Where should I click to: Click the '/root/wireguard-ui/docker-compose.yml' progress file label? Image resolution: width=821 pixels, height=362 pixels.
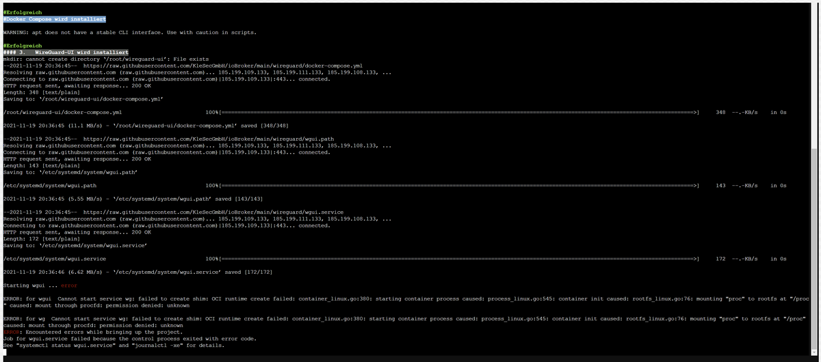coord(63,111)
